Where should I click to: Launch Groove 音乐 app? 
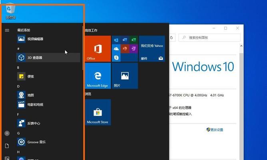pos(48,142)
